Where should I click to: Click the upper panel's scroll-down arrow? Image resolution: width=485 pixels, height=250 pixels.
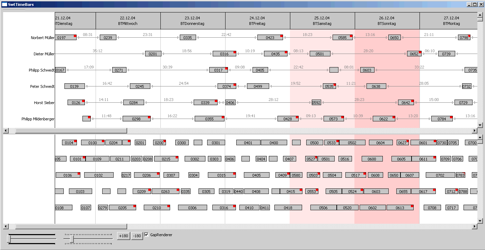tap(480, 125)
